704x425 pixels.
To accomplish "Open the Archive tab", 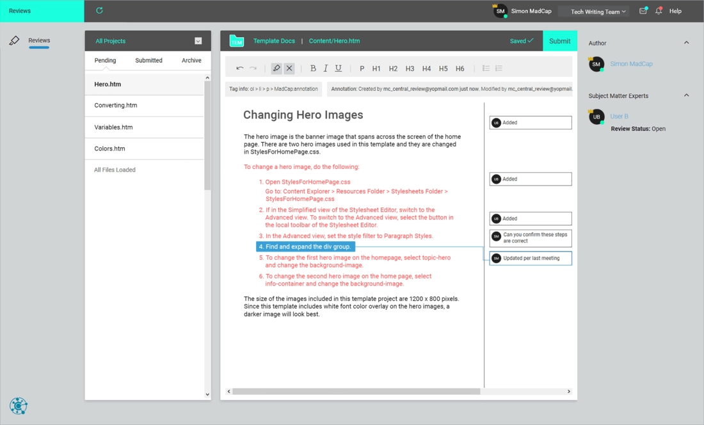I will tap(191, 60).
